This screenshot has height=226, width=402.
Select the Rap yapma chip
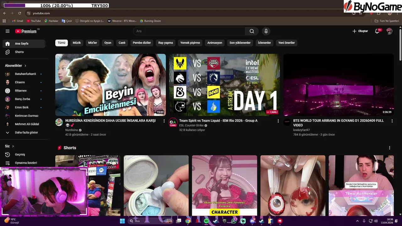166,43
